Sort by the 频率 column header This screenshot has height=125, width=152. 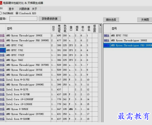(x=77, y=28)
